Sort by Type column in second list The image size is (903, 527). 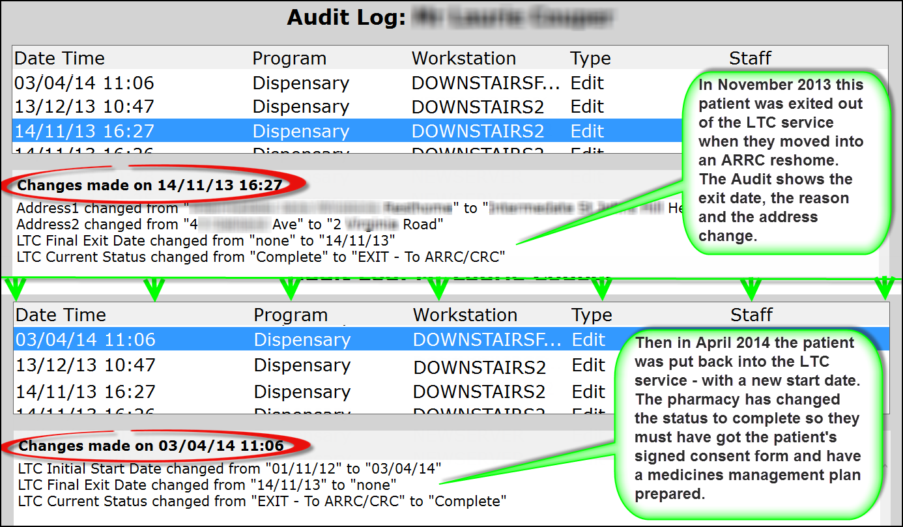point(592,315)
